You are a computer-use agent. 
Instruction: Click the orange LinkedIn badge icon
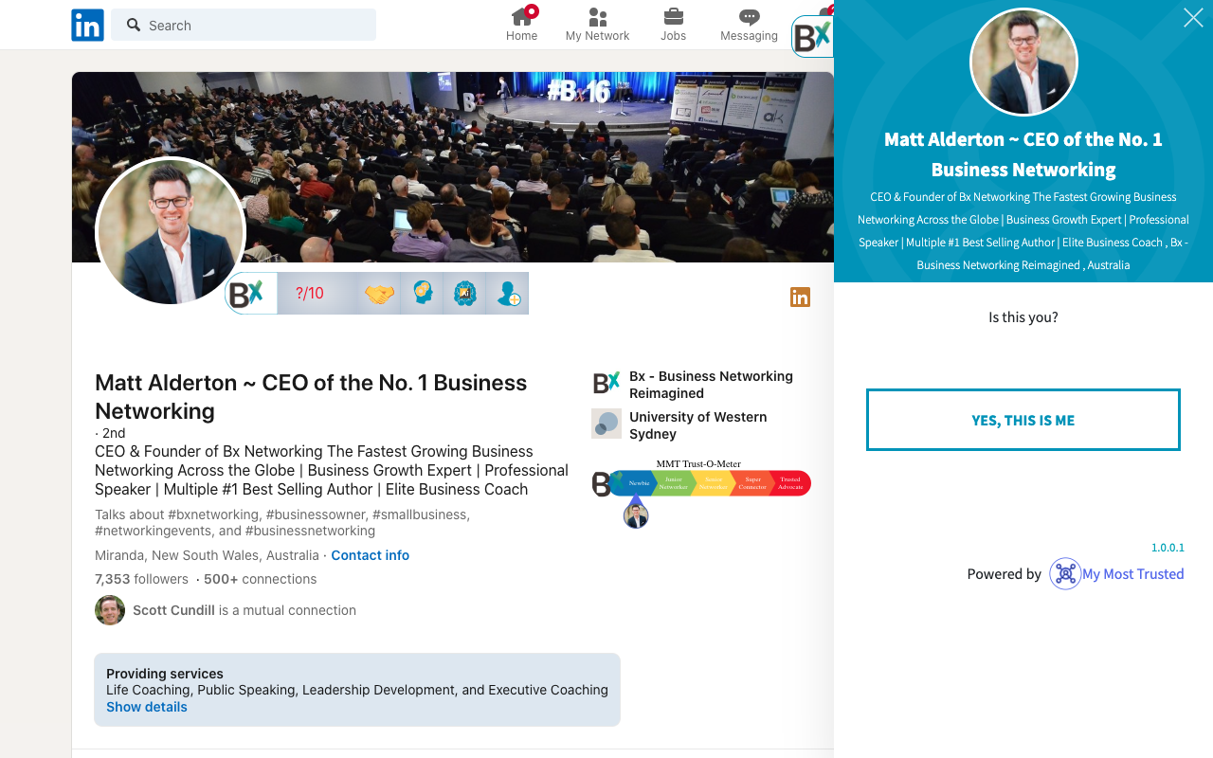click(801, 298)
